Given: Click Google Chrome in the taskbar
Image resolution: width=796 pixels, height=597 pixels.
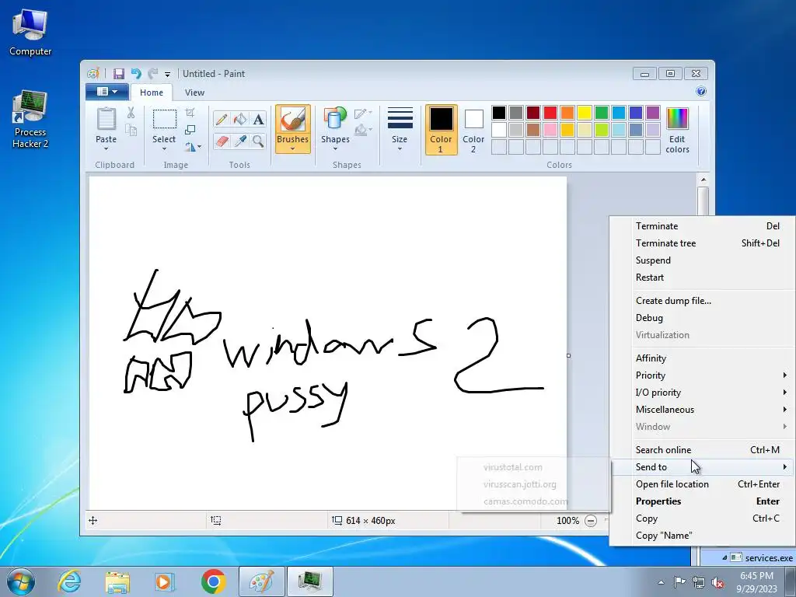Looking at the screenshot, I should [x=213, y=581].
